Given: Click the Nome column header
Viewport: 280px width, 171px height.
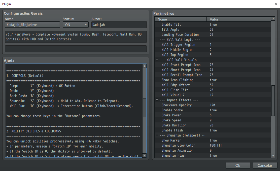Looking at the screenshot, I should click(x=181, y=19).
